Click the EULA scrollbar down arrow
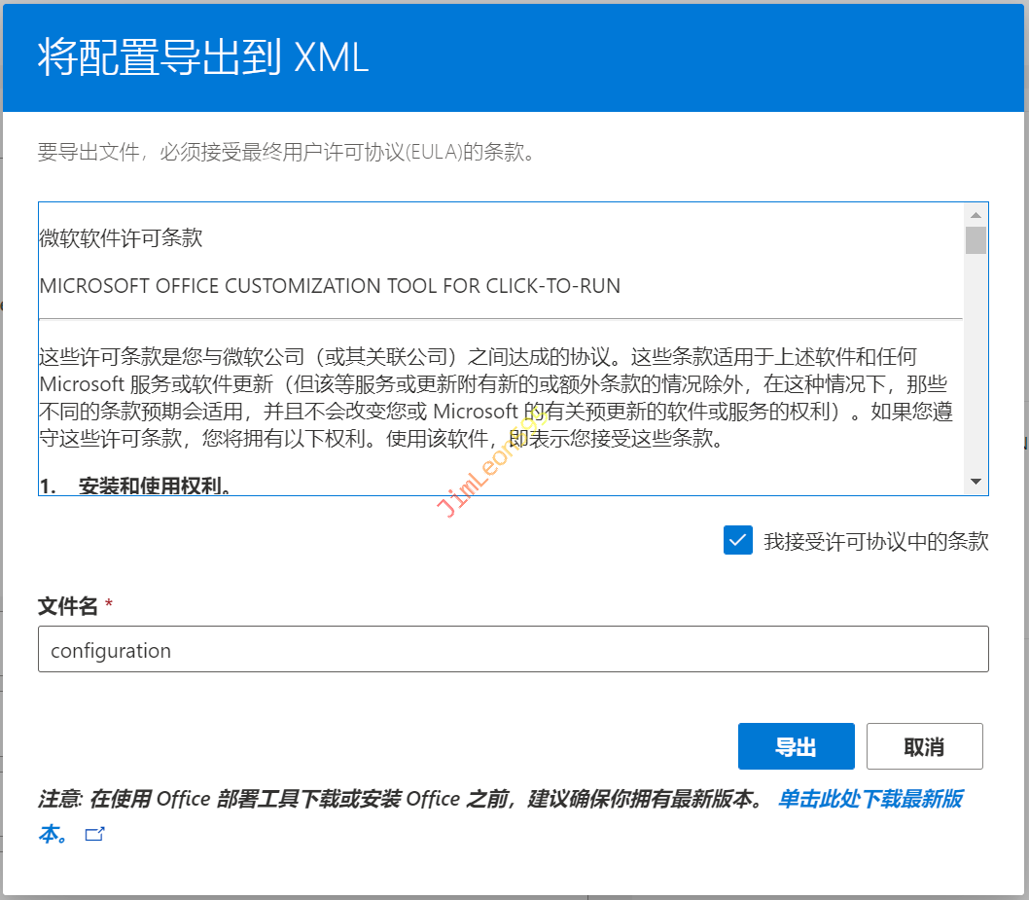The image size is (1029, 900). click(x=976, y=482)
